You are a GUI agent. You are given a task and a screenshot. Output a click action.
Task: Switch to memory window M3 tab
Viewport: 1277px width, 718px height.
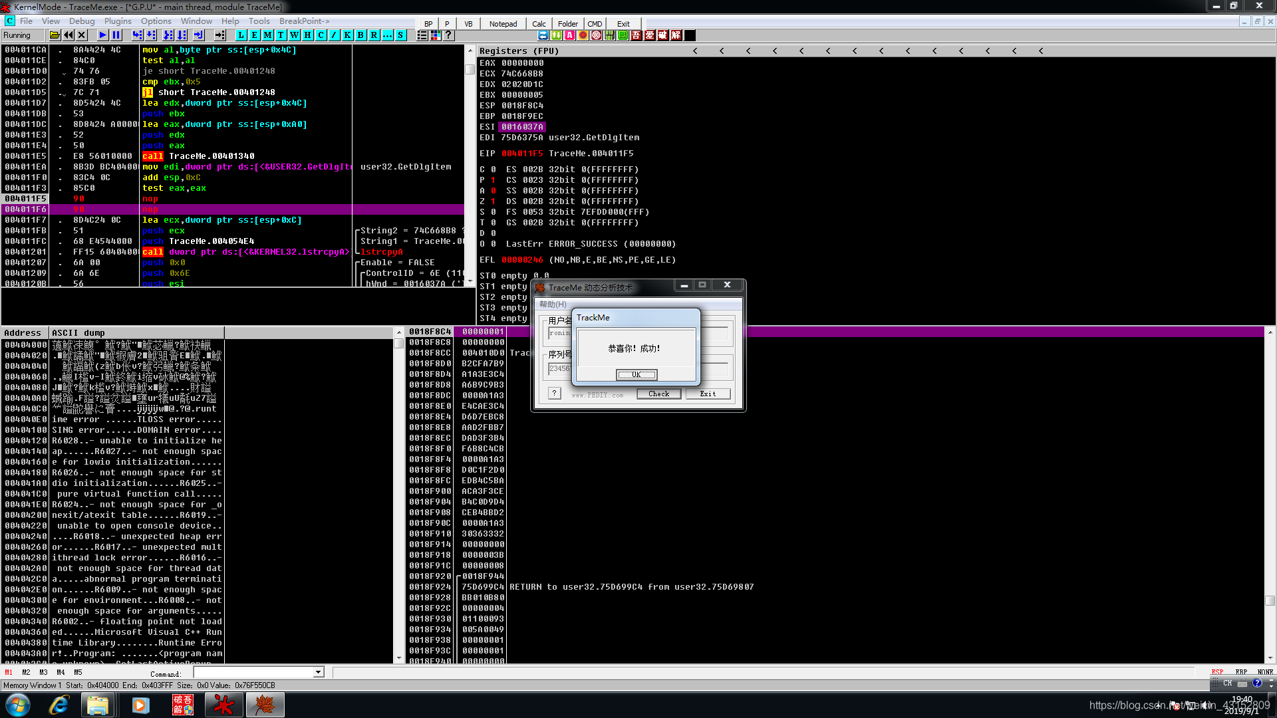coord(43,672)
